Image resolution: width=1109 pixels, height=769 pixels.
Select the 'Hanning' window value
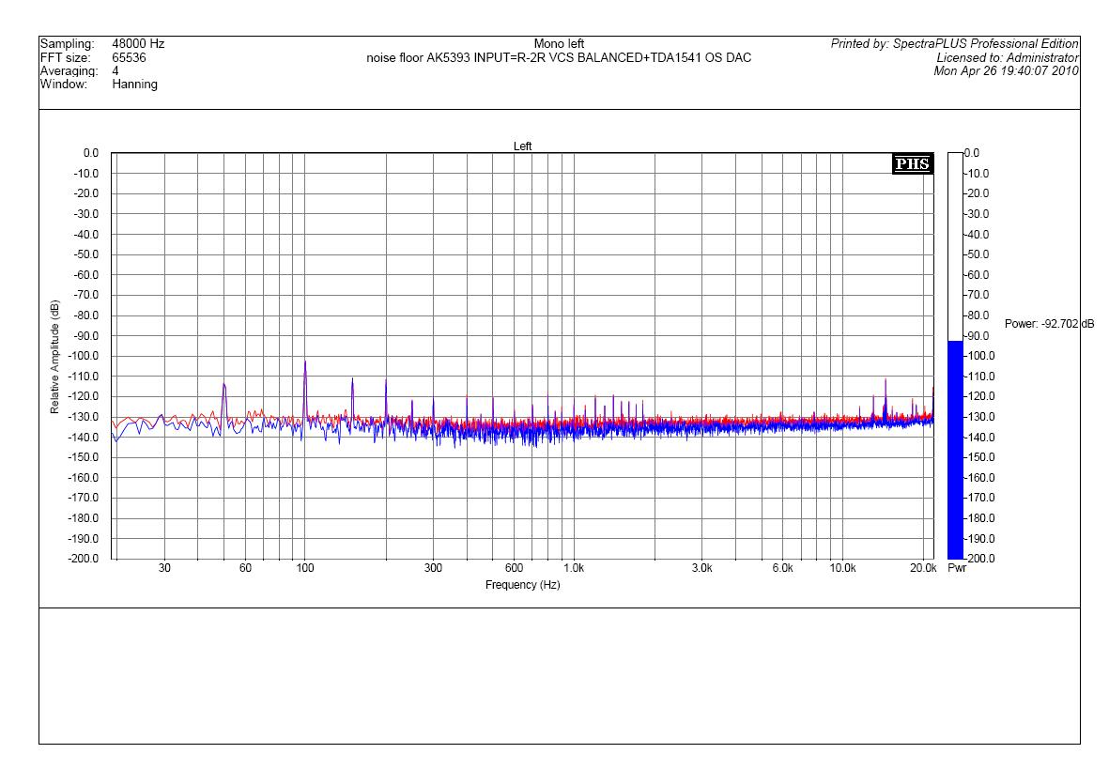134,85
